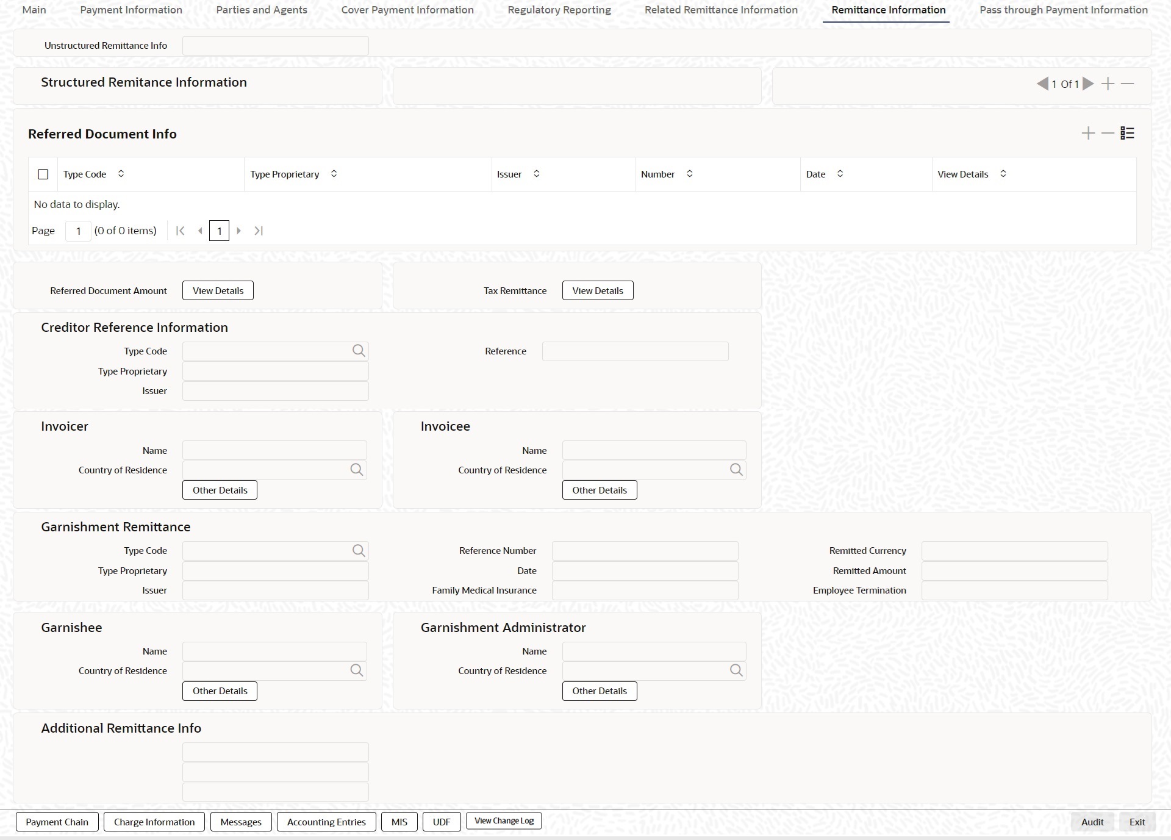The height and width of the screenshot is (840, 1171).
Task: Tick the select-all checkbox in table header
Action: click(x=43, y=174)
